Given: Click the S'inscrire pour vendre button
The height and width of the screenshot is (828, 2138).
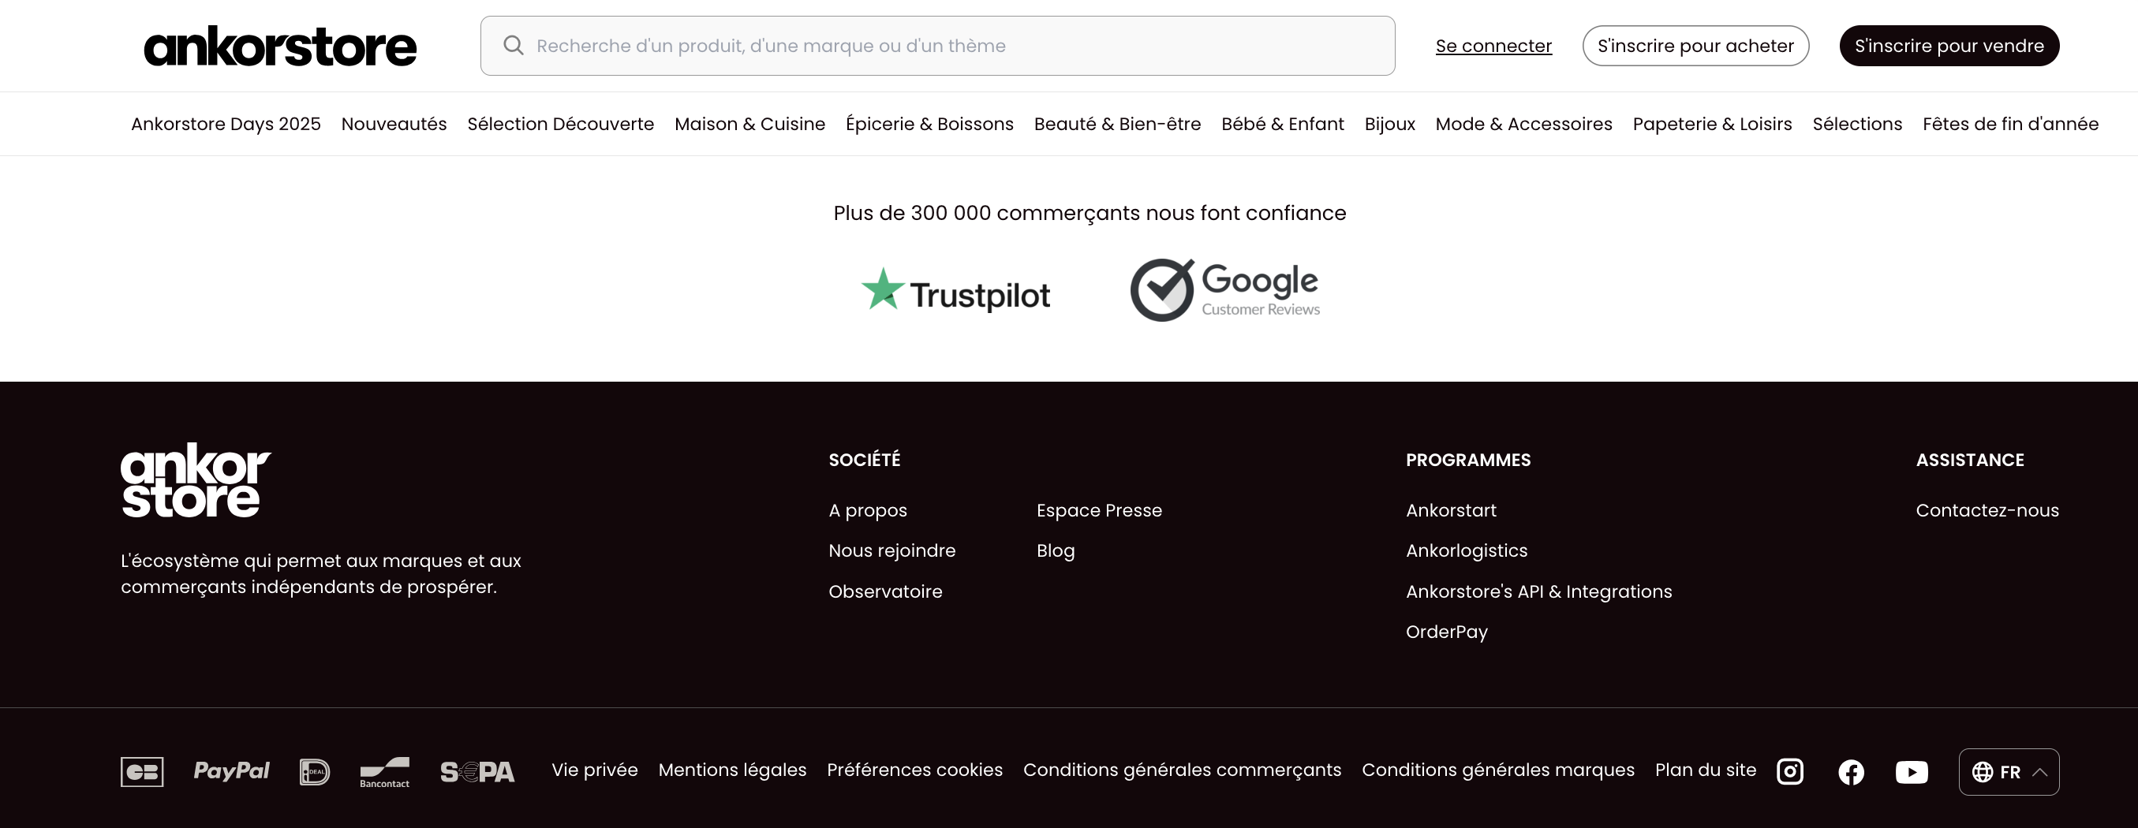Looking at the screenshot, I should click(1949, 46).
